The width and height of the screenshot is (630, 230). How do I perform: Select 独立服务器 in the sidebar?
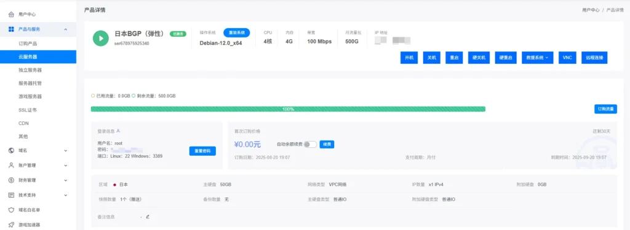(x=30, y=70)
